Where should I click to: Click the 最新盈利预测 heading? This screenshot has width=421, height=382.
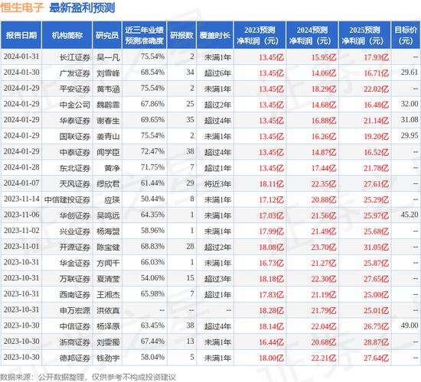[x=82, y=8]
